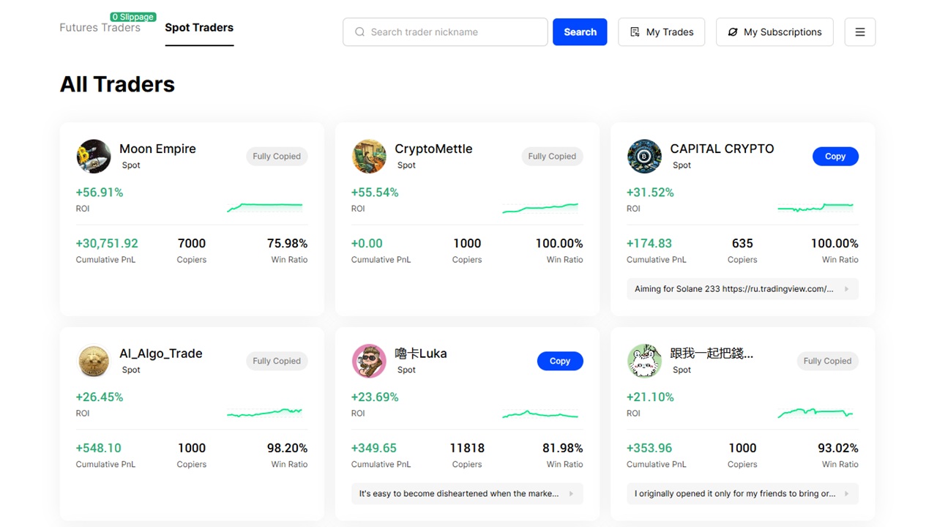Click the All Traders heading

click(117, 84)
